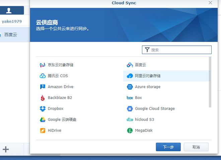Viewport: 221px width, 160px height.
Task: Click the provider list vertical scrollbar
Action: [210, 82]
